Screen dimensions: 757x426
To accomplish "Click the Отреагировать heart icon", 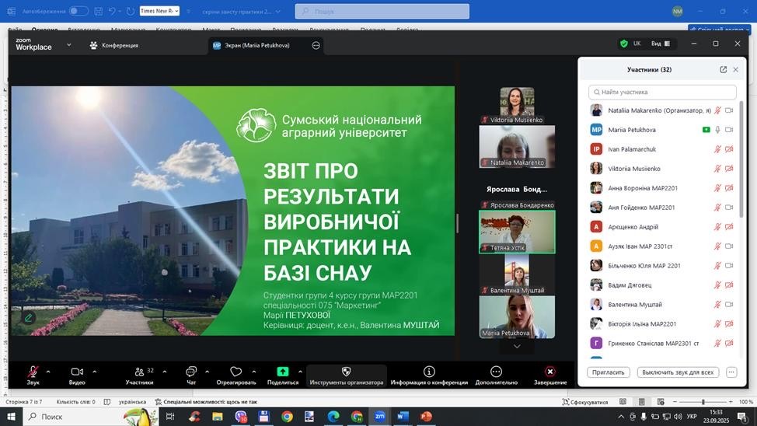I will coord(236,372).
